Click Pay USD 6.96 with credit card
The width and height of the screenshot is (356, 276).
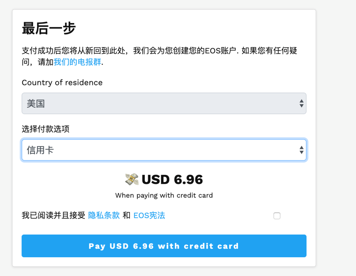[164, 246]
